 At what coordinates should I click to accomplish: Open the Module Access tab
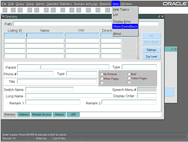42,115
